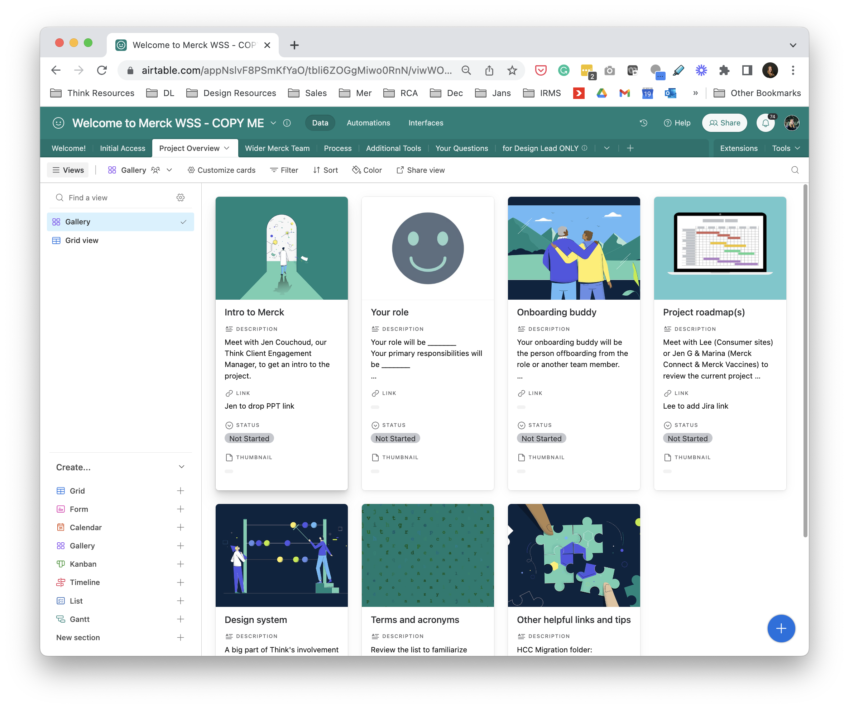The width and height of the screenshot is (849, 709).
Task: Add a new Calendar view plus
Action: point(180,527)
